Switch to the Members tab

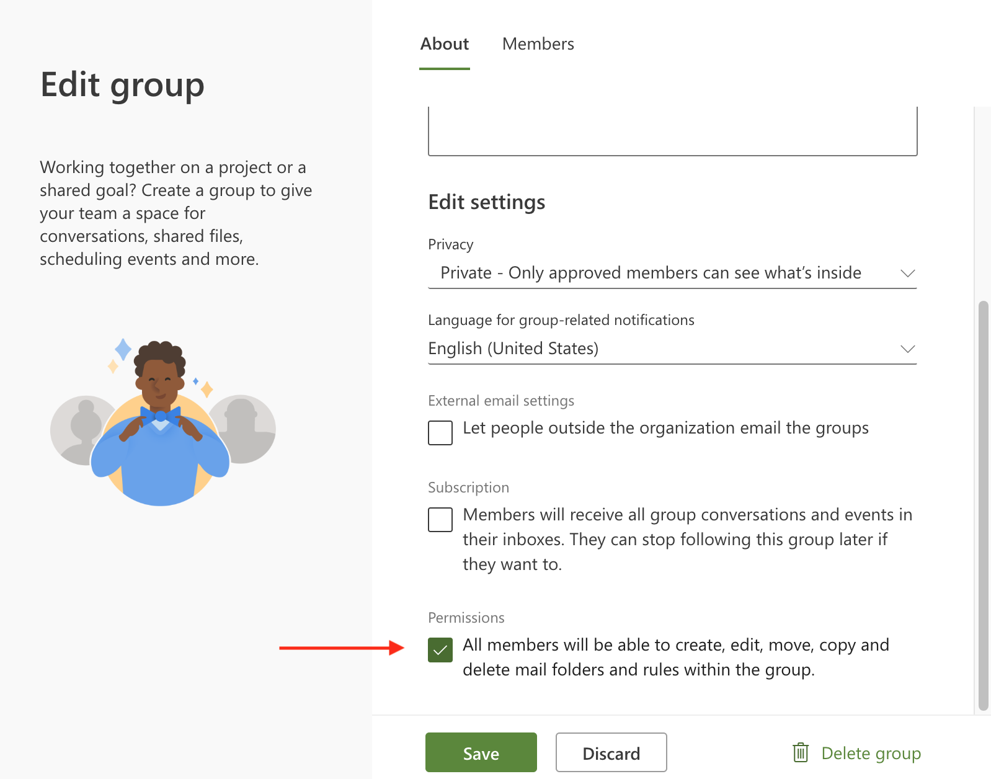(x=538, y=44)
